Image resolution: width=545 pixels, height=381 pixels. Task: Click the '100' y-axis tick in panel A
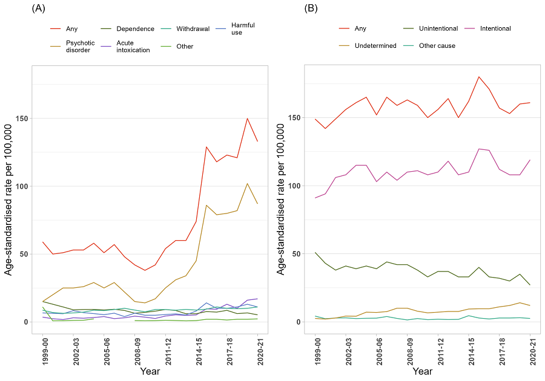(x=22, y=186)
